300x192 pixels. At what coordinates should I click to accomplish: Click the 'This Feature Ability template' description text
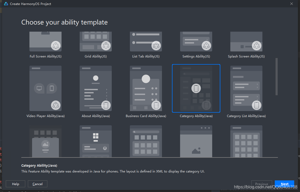(x=113, y=171)
